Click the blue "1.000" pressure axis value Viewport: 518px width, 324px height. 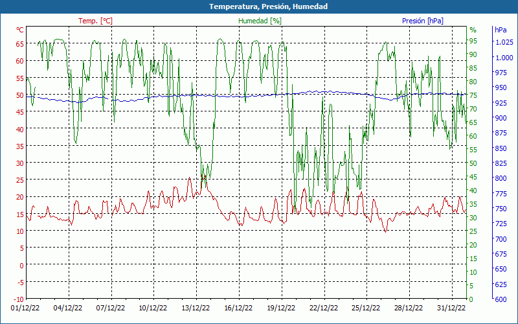504,58
